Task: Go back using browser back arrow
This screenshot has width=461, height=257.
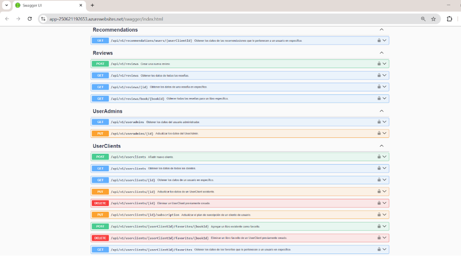Action: 7,19
